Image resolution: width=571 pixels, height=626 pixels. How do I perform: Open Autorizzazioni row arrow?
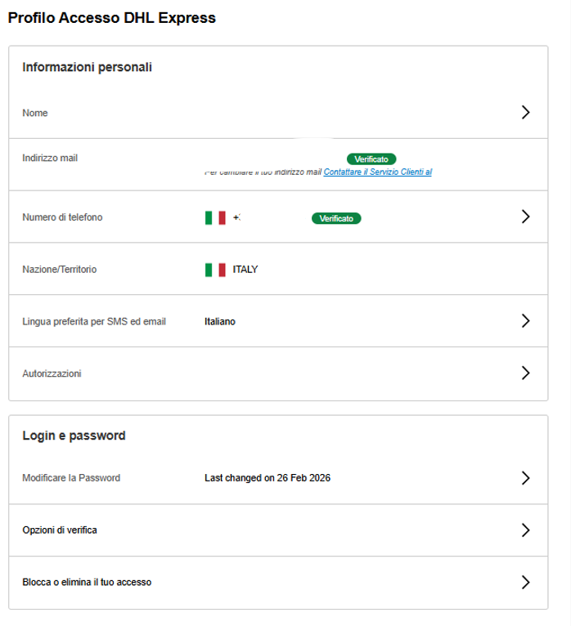(x=525, y=373)
